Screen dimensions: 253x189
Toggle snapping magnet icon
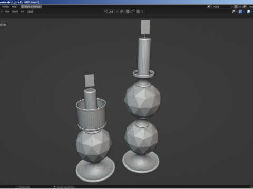pos(128,12)
